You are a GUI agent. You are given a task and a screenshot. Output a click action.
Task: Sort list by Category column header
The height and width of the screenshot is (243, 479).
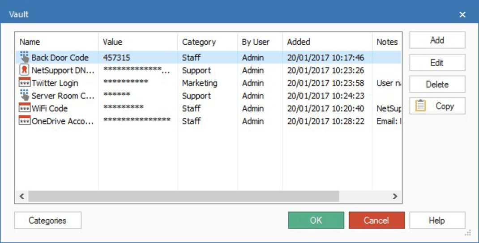coord(199,42)
